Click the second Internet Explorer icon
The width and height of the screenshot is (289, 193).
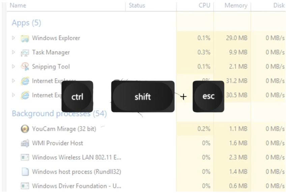point(25,95)
